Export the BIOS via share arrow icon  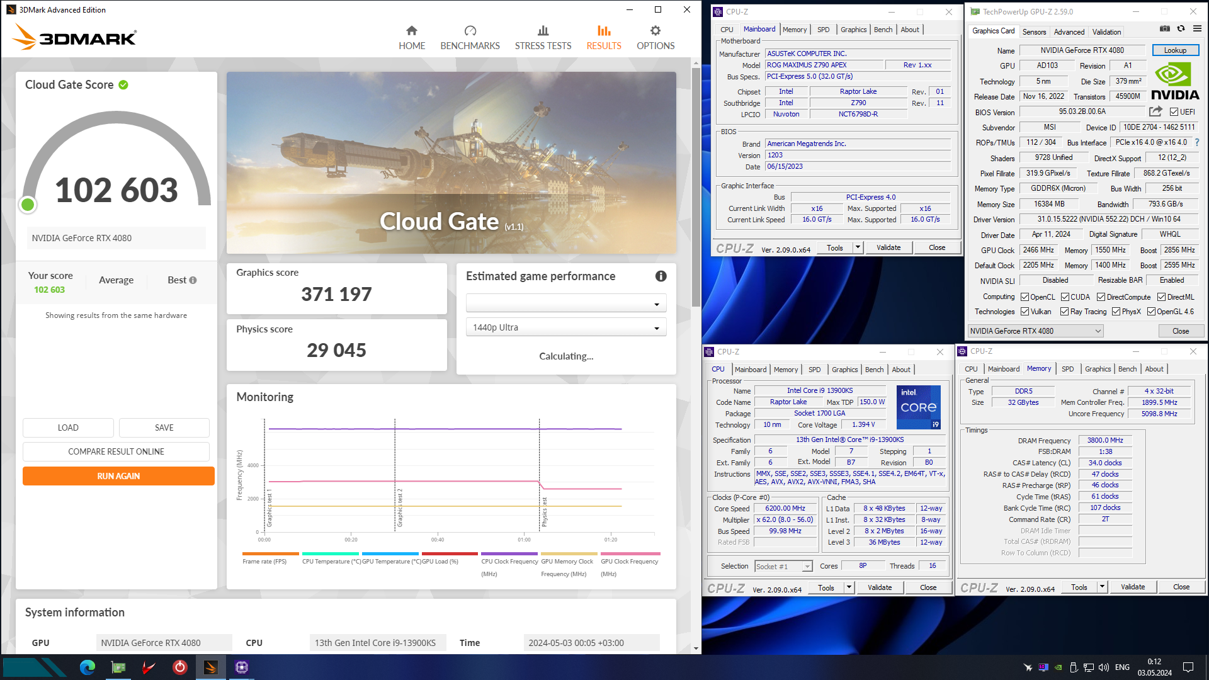1155,111
